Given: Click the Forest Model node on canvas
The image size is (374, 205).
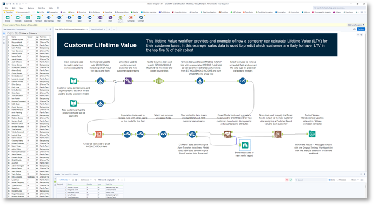Looking at the screenshot, I should point(228,134).
